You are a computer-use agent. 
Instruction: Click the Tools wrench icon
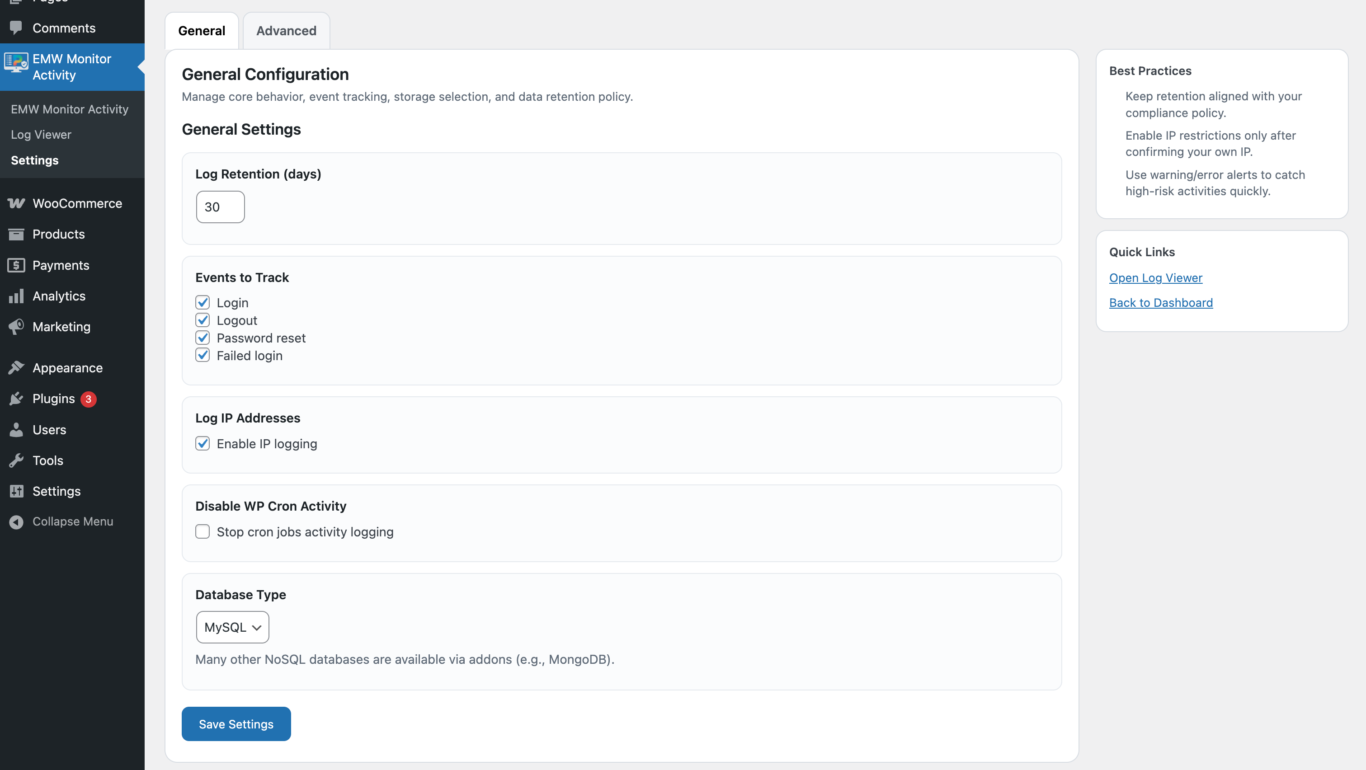[x=16, y=460]
